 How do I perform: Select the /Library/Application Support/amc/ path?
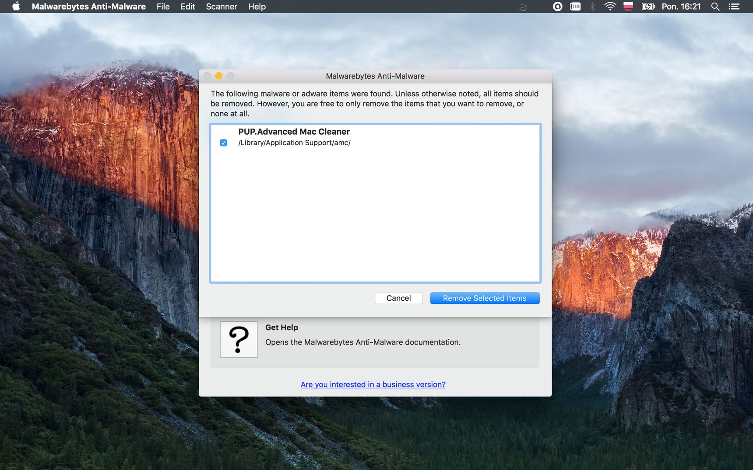pyautogui.click(x=294, y=143)
